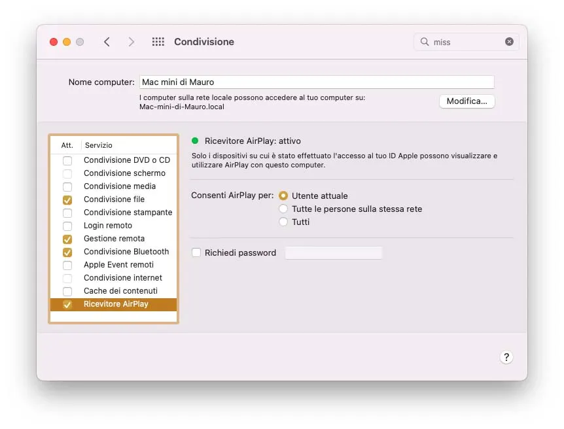This screenshot has height=429, width=564.
Task: Navigate forward with the right arrow
Action: tap(131, 41)
